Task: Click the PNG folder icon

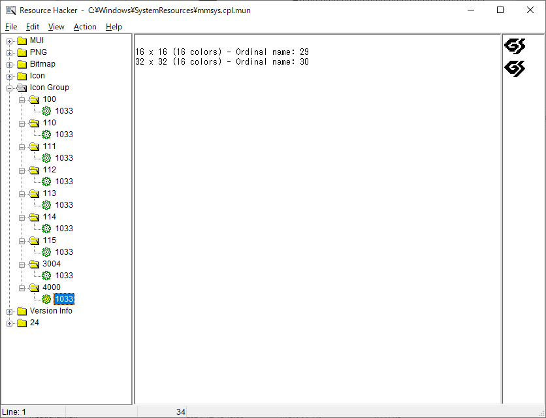Action: pyautogui.click(x=22, y=53)
